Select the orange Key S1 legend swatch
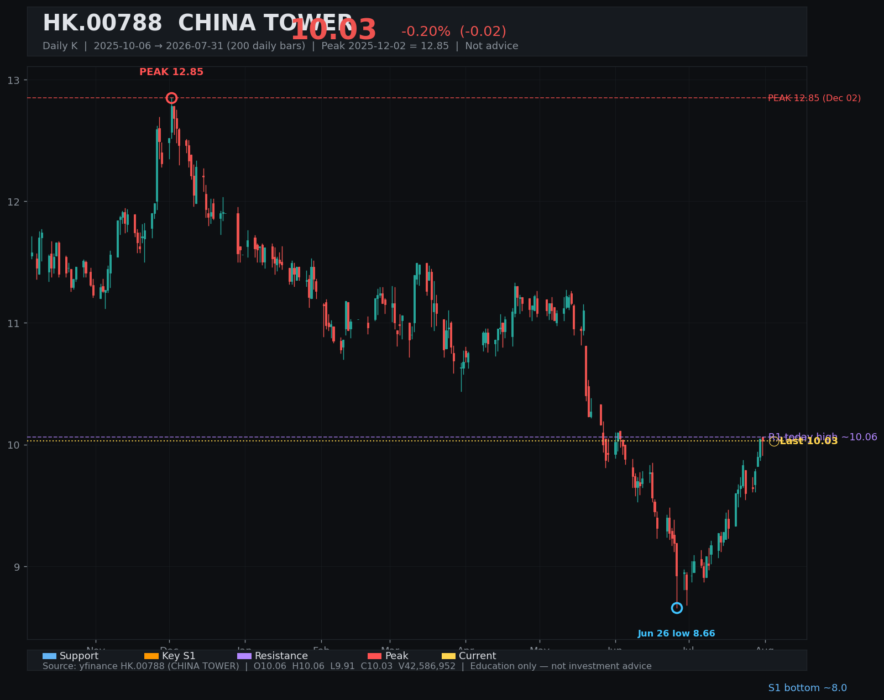This screenshot has width=884, height=700. click(151, 656)
